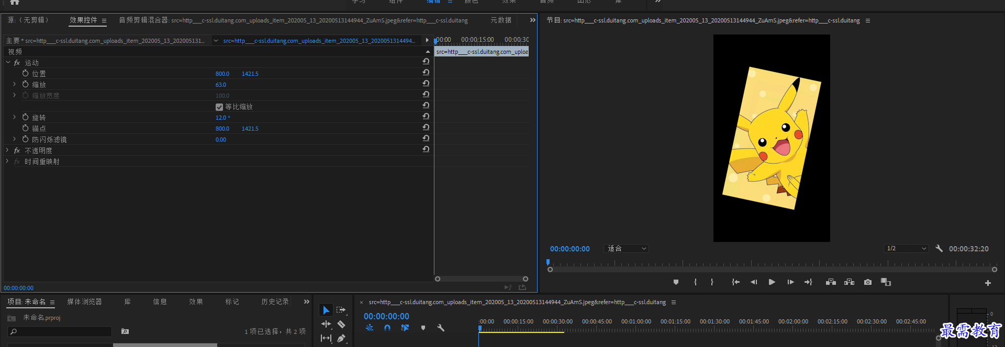Expand the 时间重映射 time remapping
The height and width of the screenshot is (347, 1005).
[x=7, y=161]
